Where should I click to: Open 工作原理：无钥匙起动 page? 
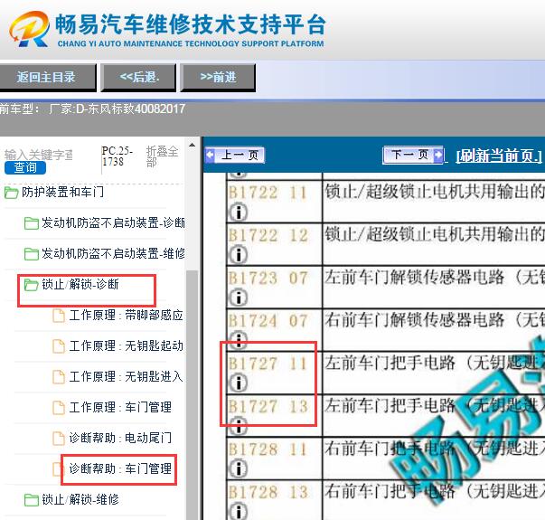coord(126,346)
